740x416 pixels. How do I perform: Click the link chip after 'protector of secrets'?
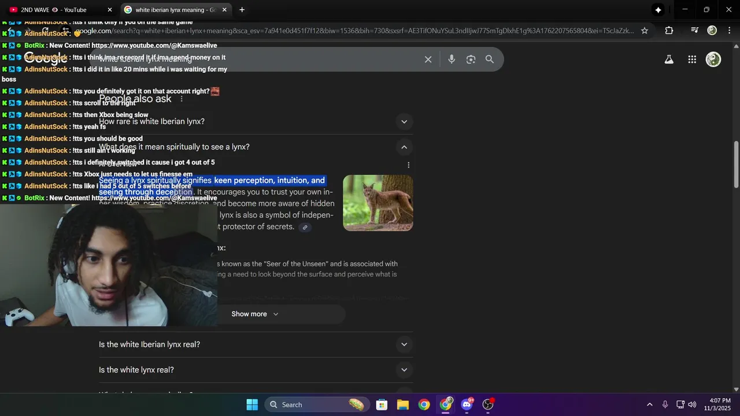[305, 227]
